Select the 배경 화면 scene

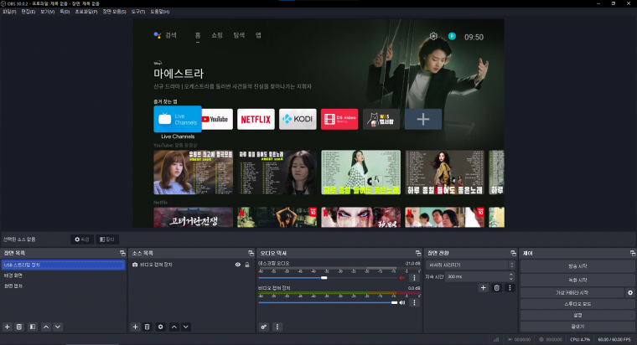pyautogui.click(x=63, y=275)
